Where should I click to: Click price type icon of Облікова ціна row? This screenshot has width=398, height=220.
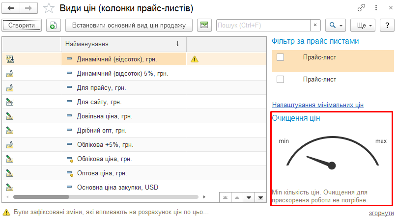[10, 159]
